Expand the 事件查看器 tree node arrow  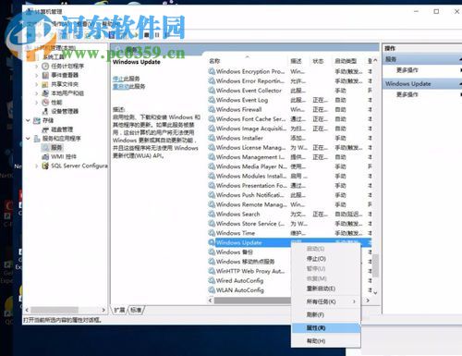point(37,75)
